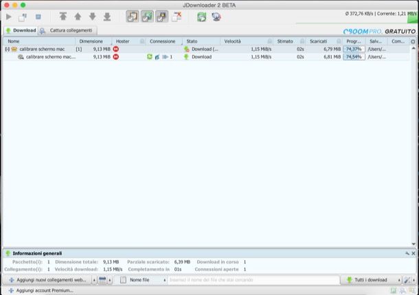
Task: Switch to Cattura collegamenti tab
Action: 67,30
